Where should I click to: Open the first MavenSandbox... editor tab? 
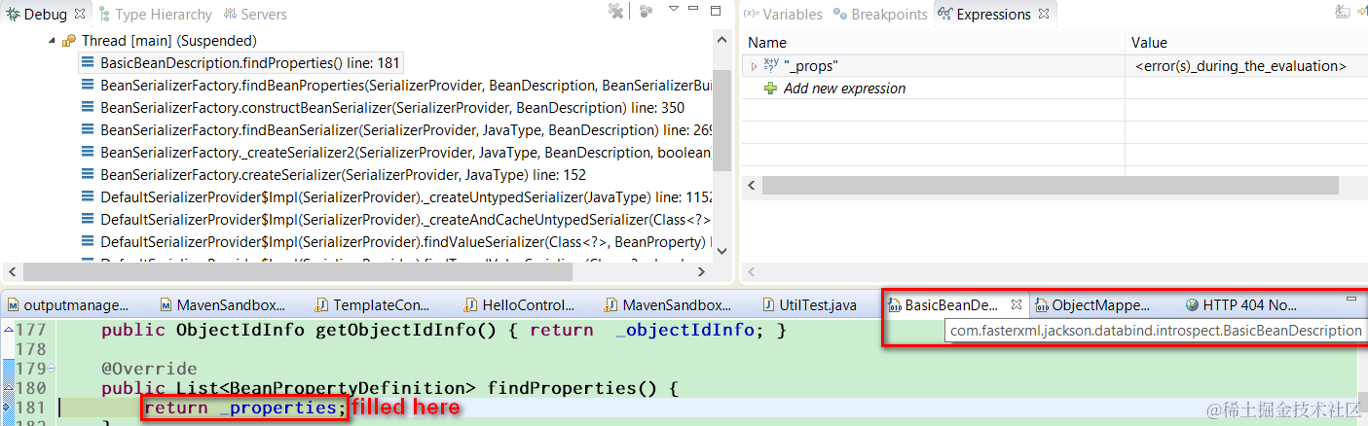coord(222,305)
